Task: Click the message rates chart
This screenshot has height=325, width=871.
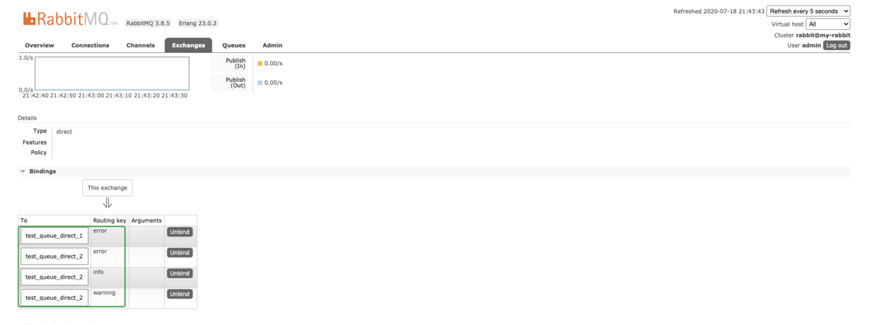Action: 112,73
